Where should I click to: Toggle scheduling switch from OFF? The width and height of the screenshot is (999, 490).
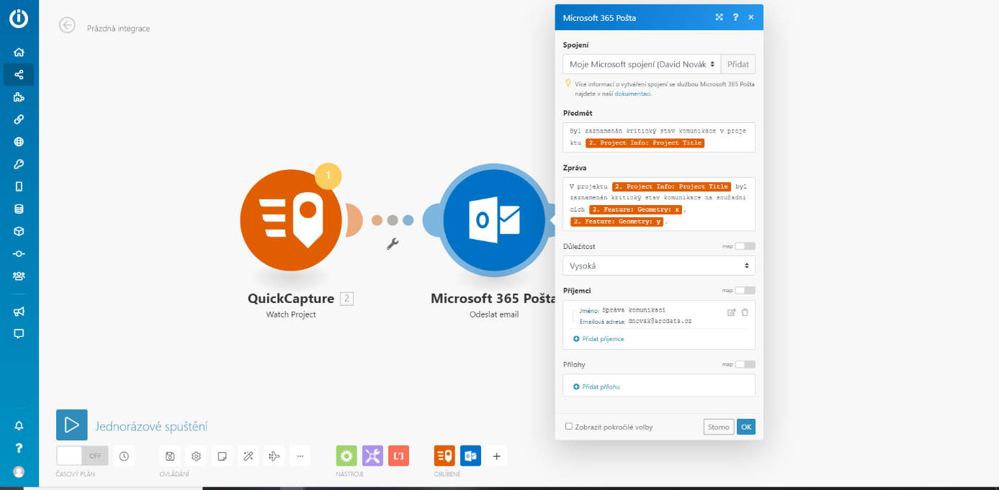click(82, 455)
